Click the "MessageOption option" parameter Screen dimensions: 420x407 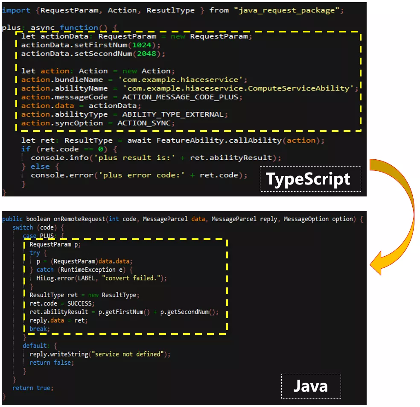tap(318, 219)
